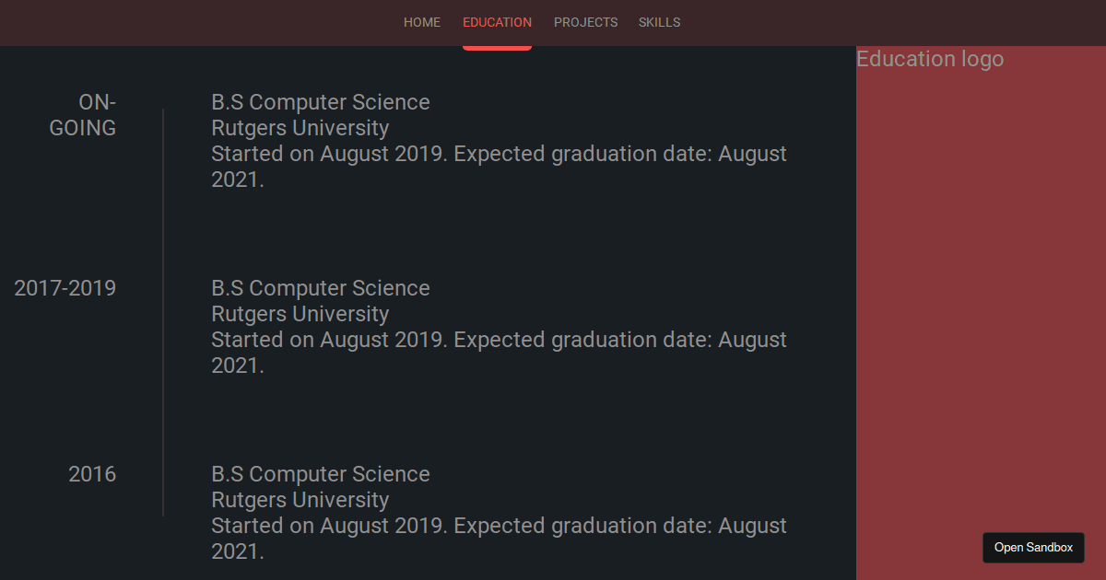Screen dimensions: 1106x580
Task: Switch to the HOME navigation tab
Action: 421,22
